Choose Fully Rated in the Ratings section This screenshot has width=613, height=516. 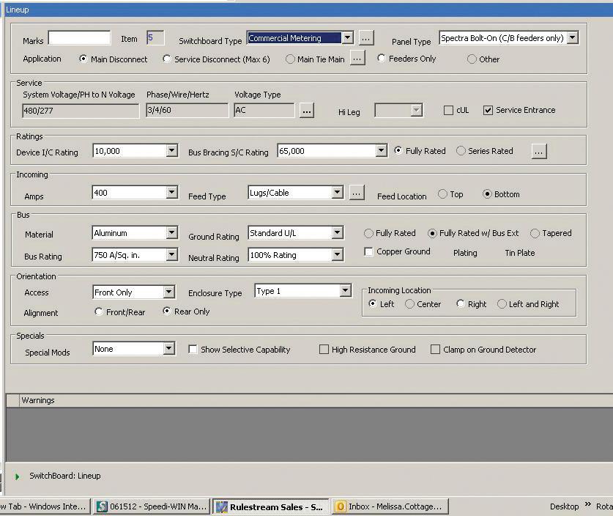tap(398, 150)
